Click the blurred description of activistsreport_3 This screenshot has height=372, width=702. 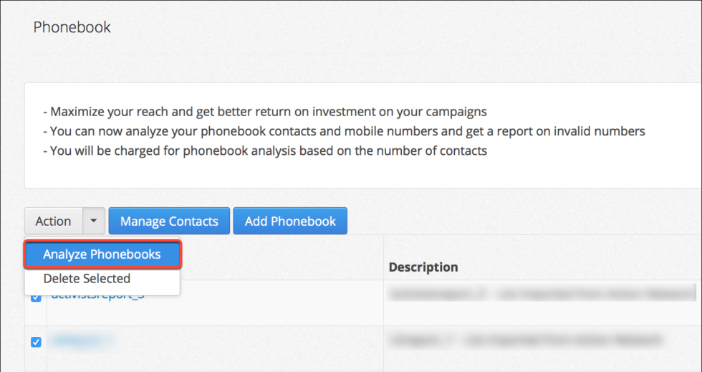tap(543, 295)
